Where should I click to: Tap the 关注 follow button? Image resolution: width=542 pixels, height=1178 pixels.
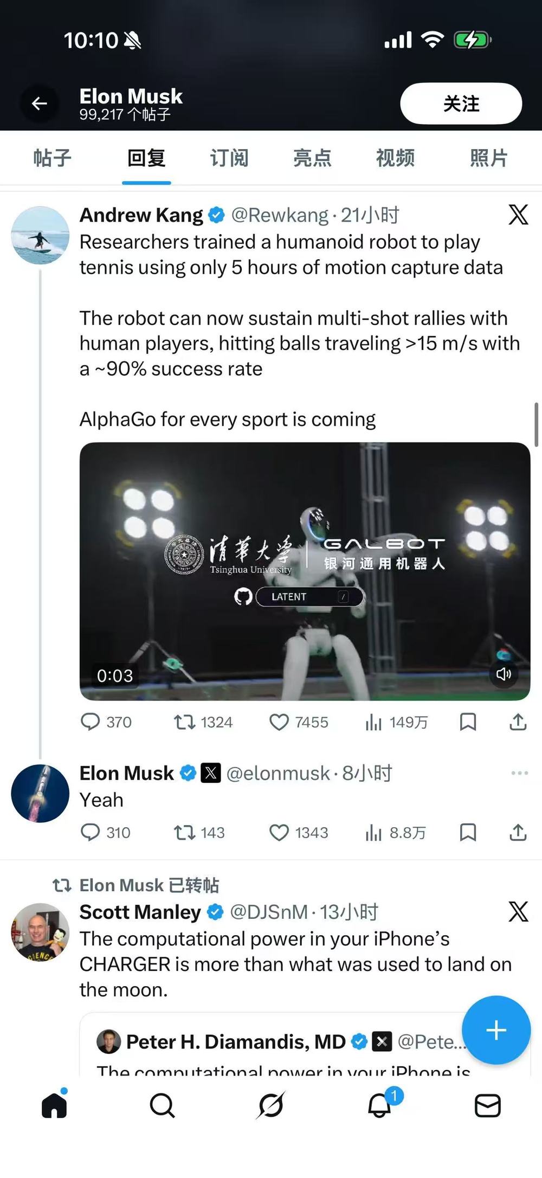(x=461, y=104)
